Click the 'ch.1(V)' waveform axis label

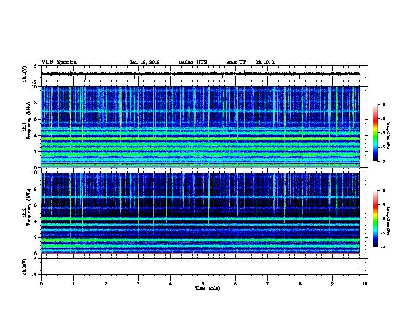pyautogui.click(x=24, y=74)
